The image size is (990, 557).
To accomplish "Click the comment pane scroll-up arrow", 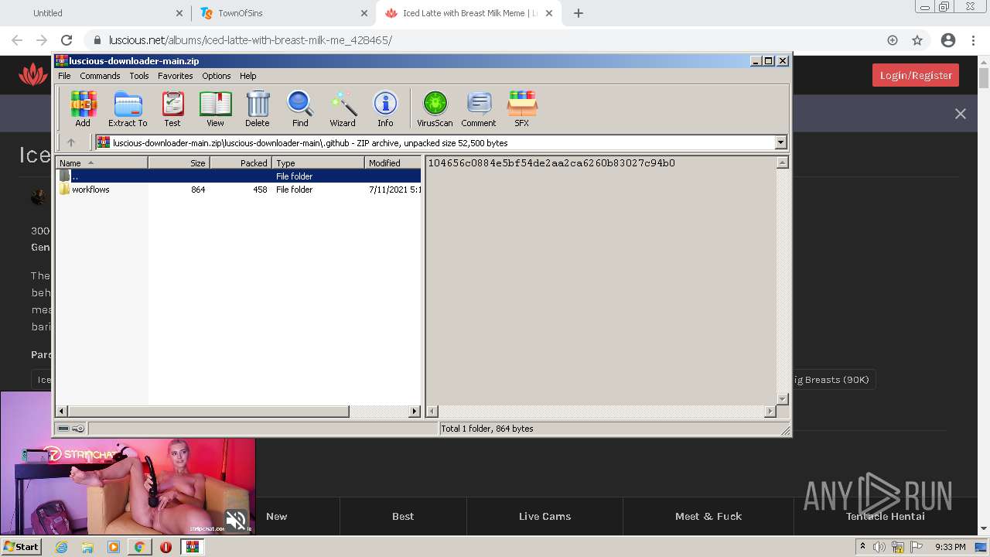I will tap(782, 162).
